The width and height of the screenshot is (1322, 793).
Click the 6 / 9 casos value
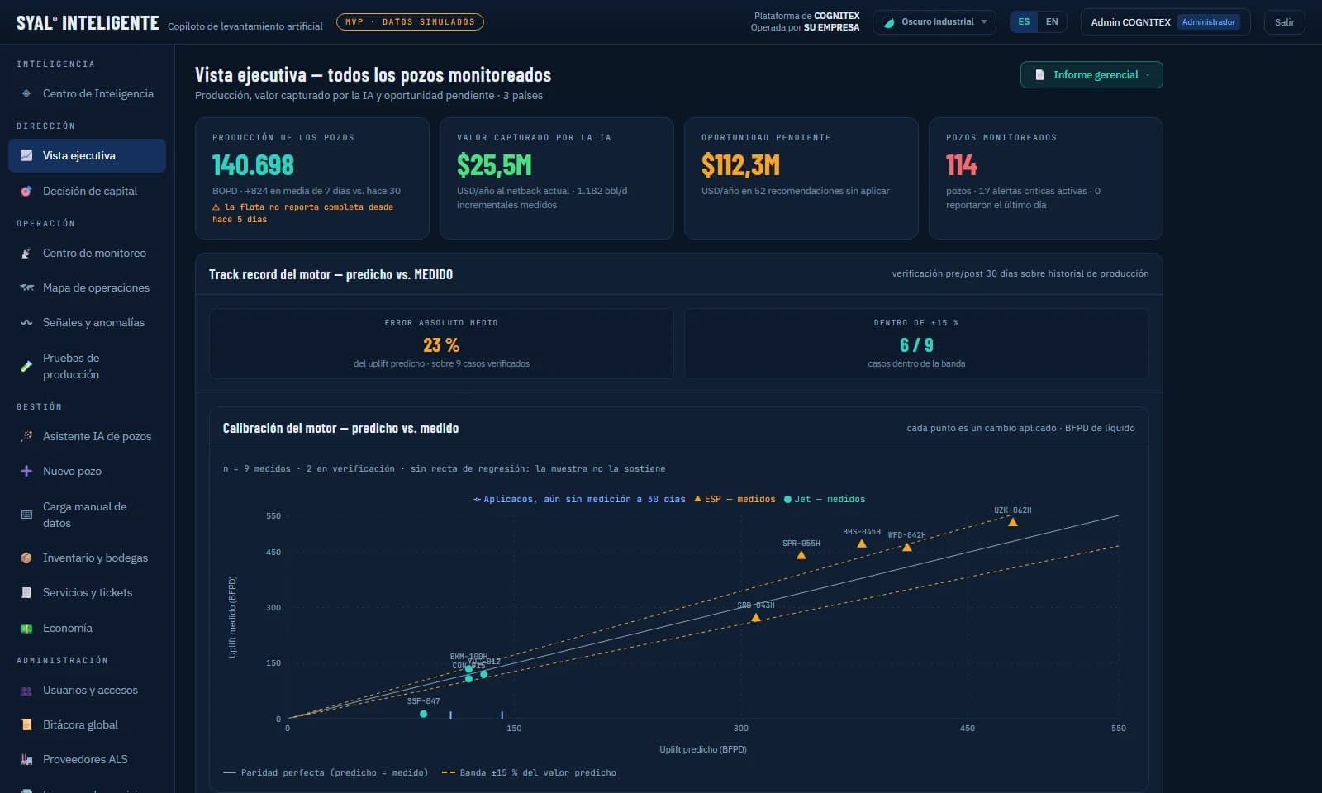(x=916, y=345)
